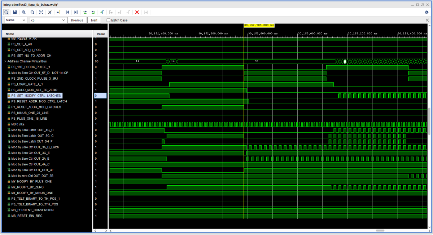The height and width of the screenshot is (235, 433).
Task: Save the waveform configuration
Action: coord(14,12)
